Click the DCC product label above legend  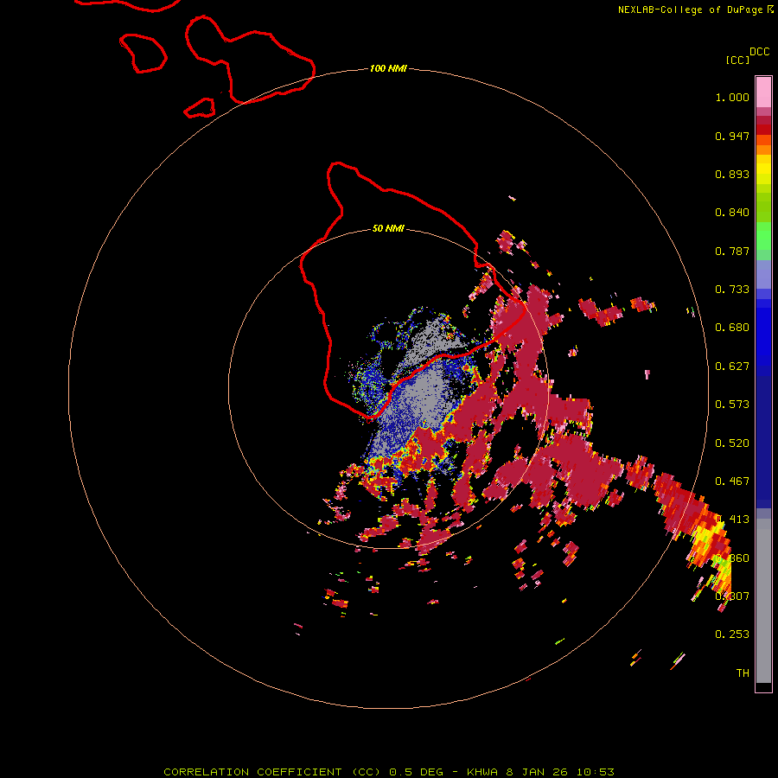(760, 52)
